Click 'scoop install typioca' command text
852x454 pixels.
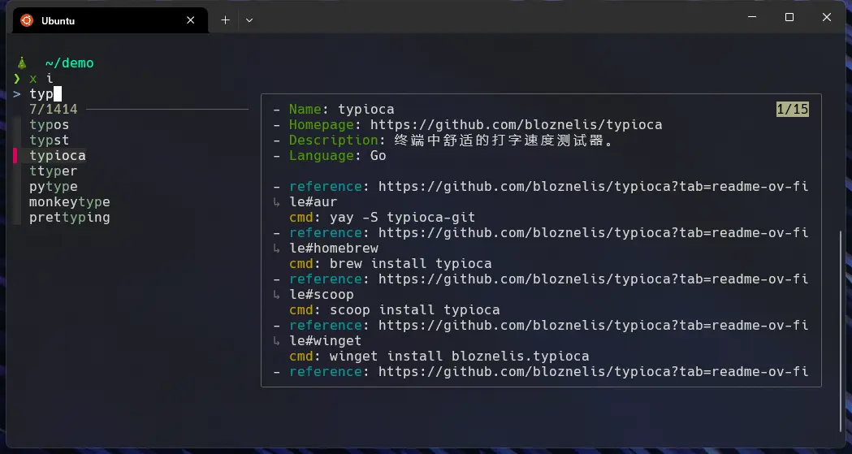pos(414,310)
